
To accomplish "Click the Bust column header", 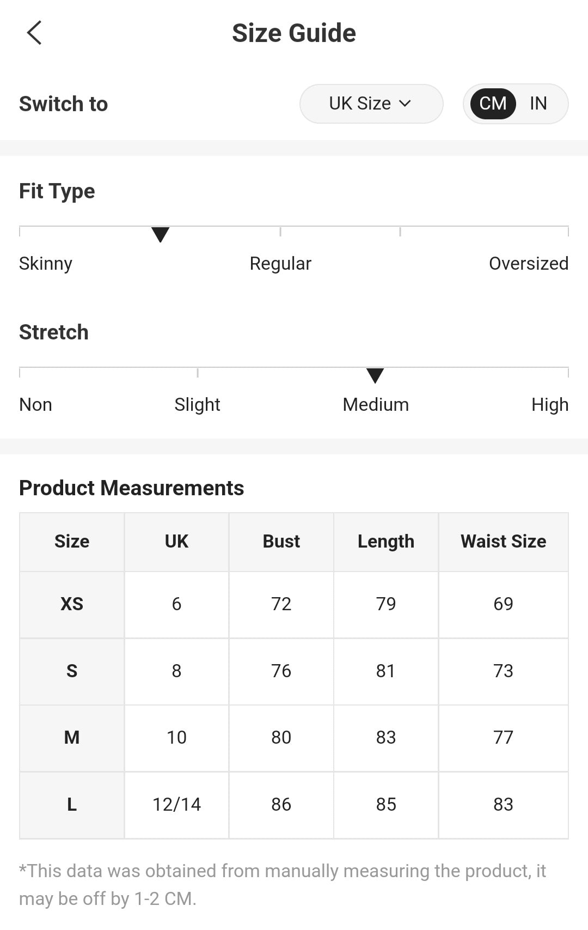I will tap(281, 542).
